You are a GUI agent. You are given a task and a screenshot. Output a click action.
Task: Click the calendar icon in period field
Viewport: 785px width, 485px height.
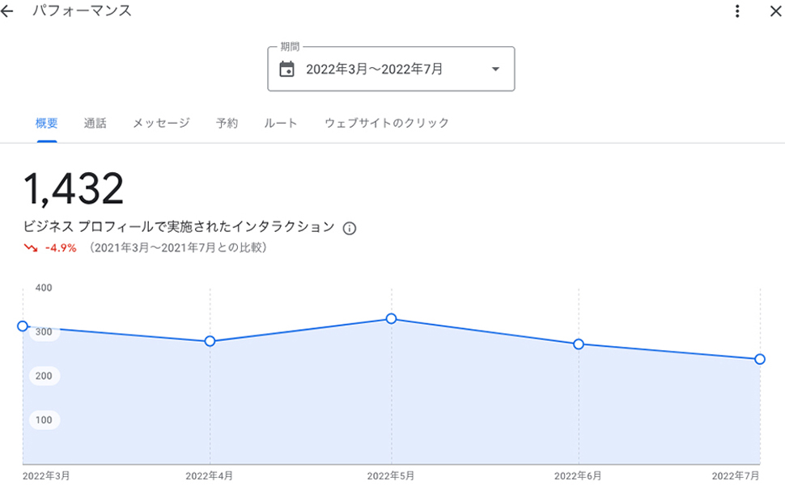(286, 70)
